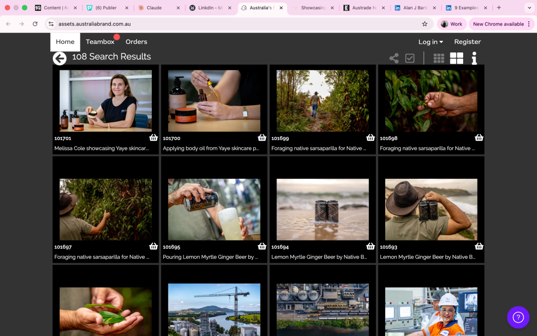Open man in hat holding cans thumbnail
537x336 pixels.
point(431,209)
